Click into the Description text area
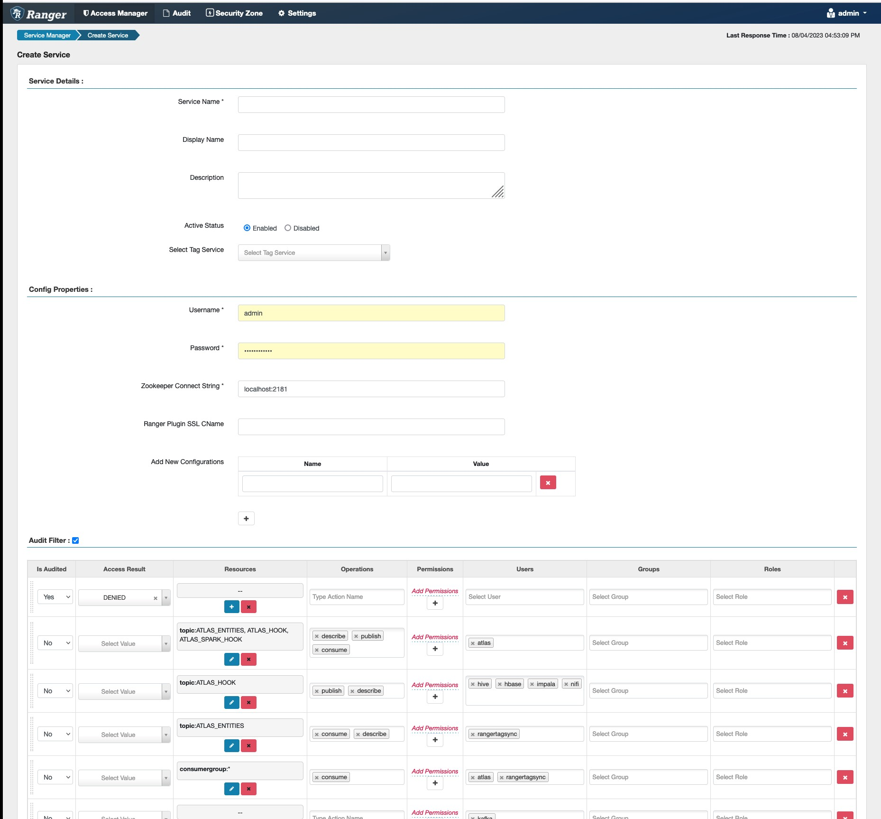The width and height of the screenshot is (881, 819). (371, 185)
